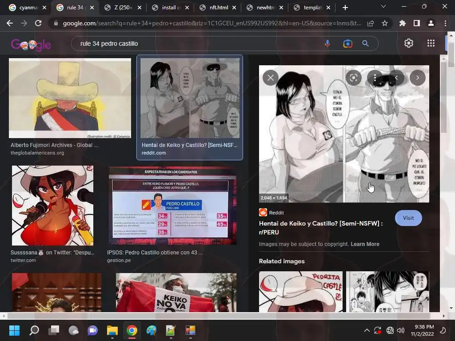The image size is (455, 341).
Task: Click the address bar URL
Action: pyautogui.click(x=212, y=23)
